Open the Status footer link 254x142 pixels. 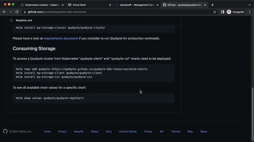click(94, 131)
